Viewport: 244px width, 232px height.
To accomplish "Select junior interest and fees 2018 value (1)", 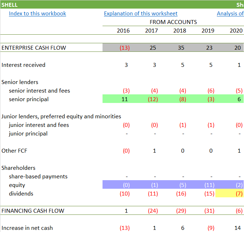I will pyautogui.click(x=183, y=125).
